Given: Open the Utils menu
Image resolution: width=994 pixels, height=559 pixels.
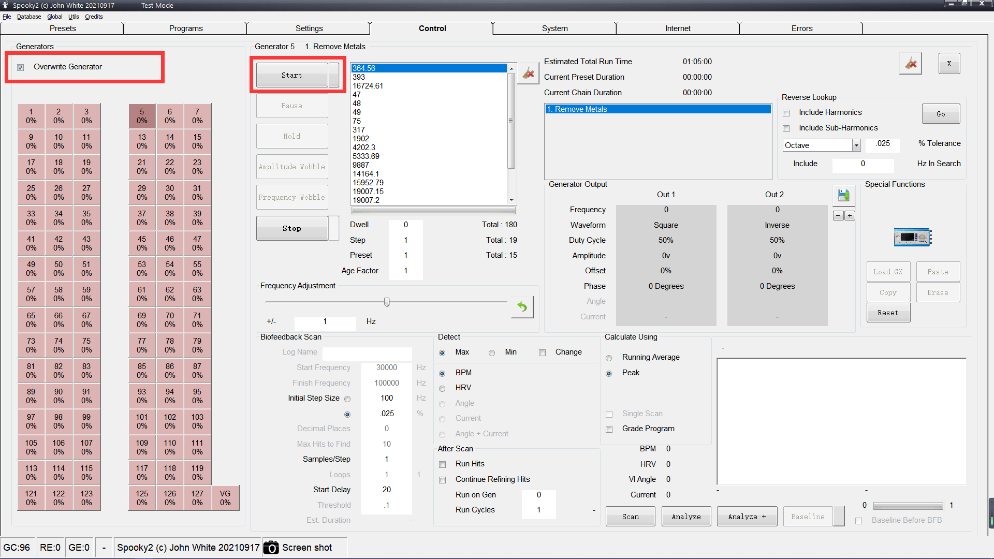Looking at the screenshot, I should 74,17.
